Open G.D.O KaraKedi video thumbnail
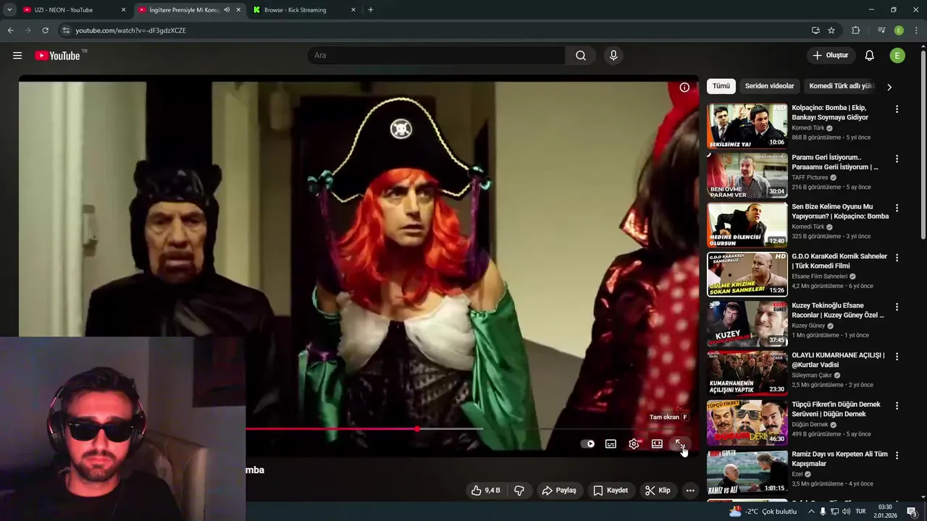 pos(747,274)
